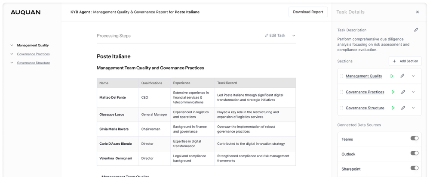This screenshot has width=430, height=177.
Task: Expand the Governance Practices section chevron
Action: 413,92
